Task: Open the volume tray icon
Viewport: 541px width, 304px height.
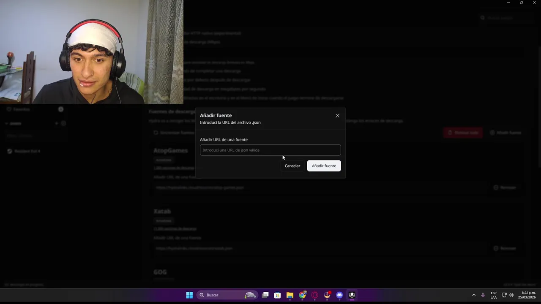Action: point(511,295)
